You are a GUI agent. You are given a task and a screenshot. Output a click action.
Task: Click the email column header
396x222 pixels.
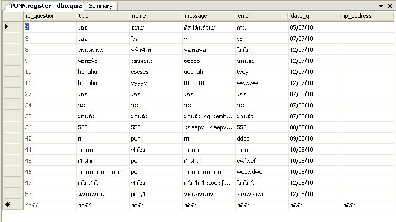coord(262,16)
